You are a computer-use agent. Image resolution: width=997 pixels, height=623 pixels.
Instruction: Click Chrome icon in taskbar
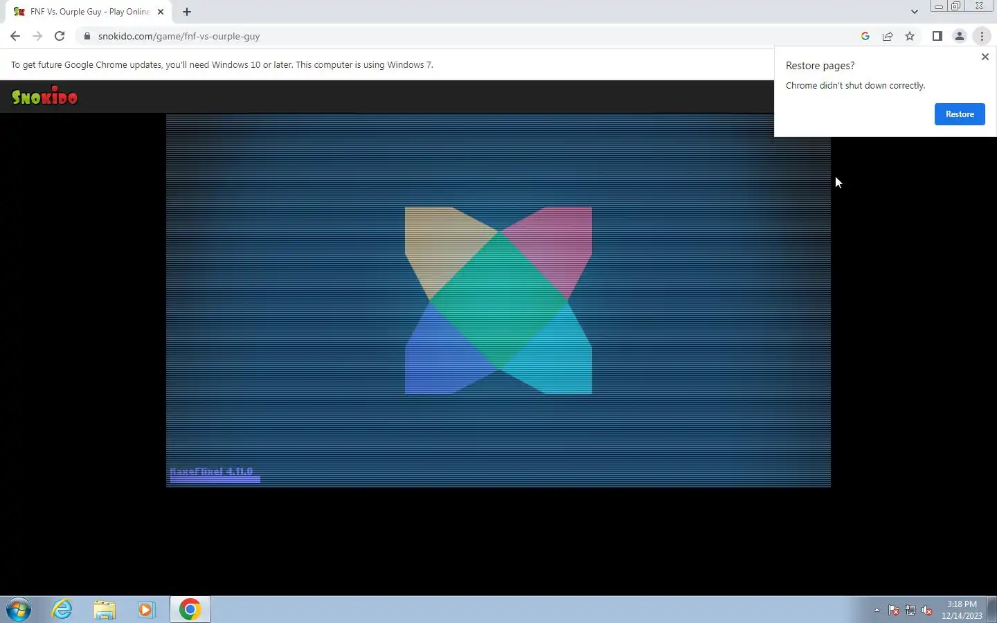point(190,609)
